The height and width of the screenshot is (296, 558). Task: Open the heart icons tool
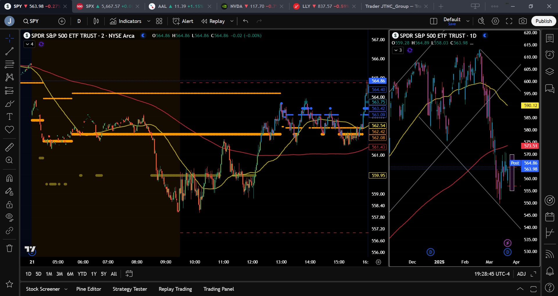click(9, 130)
